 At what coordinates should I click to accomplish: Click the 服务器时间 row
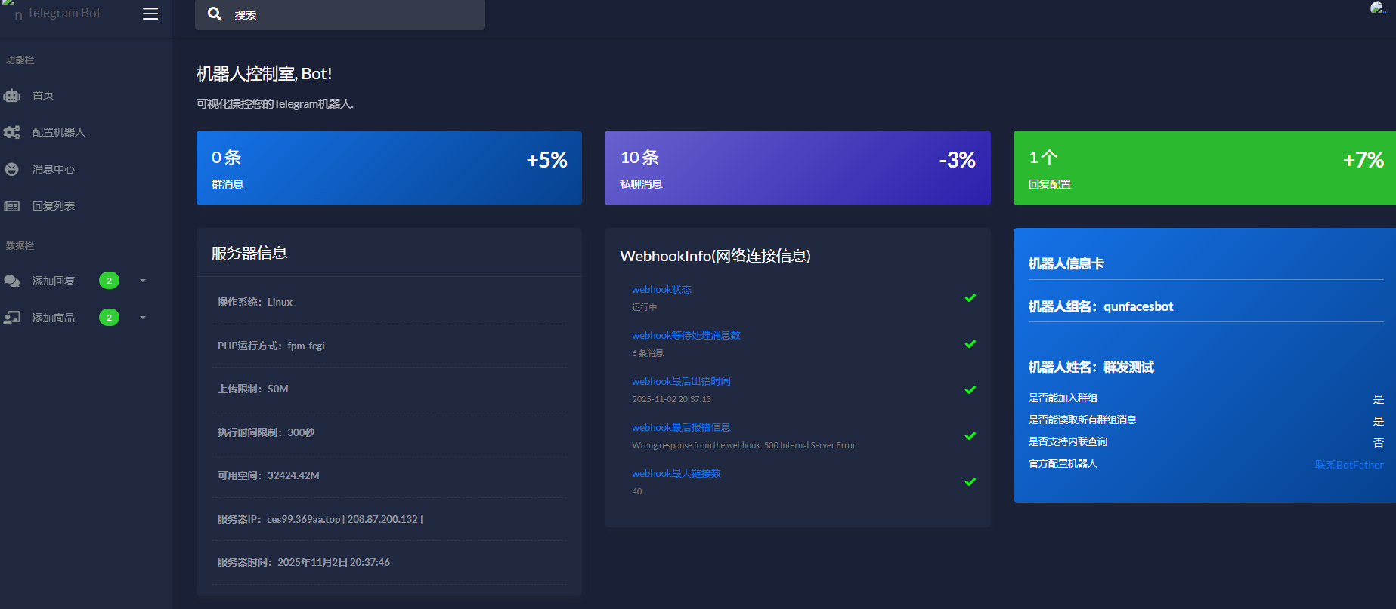click(389, 563)
